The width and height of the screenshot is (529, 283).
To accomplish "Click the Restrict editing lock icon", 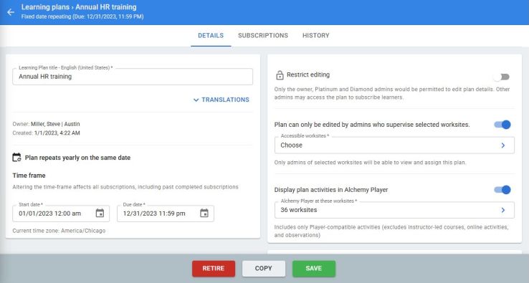I will (280, 75).
